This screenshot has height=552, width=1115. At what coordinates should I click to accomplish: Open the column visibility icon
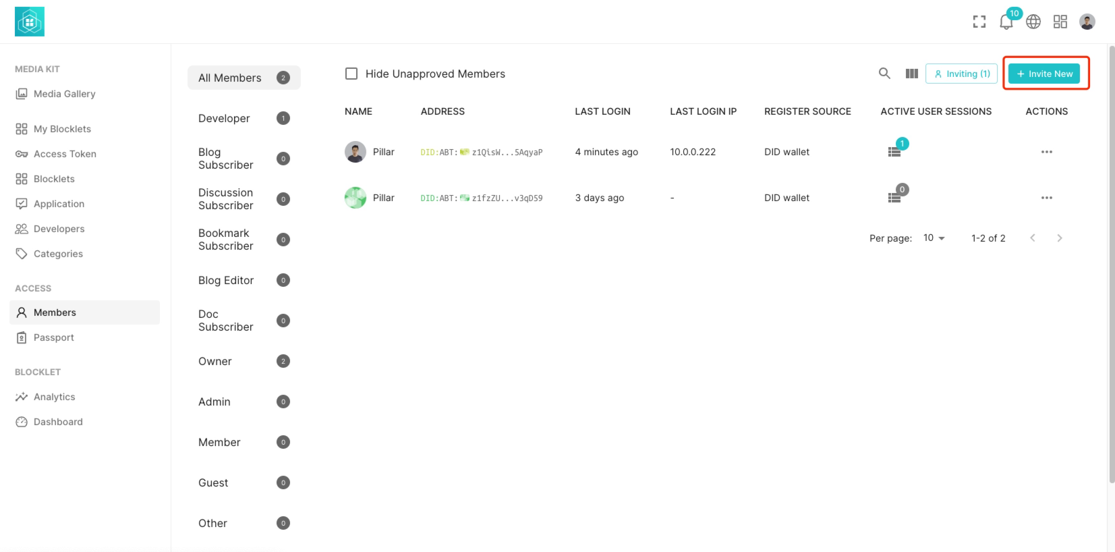[x=911, y=74]
